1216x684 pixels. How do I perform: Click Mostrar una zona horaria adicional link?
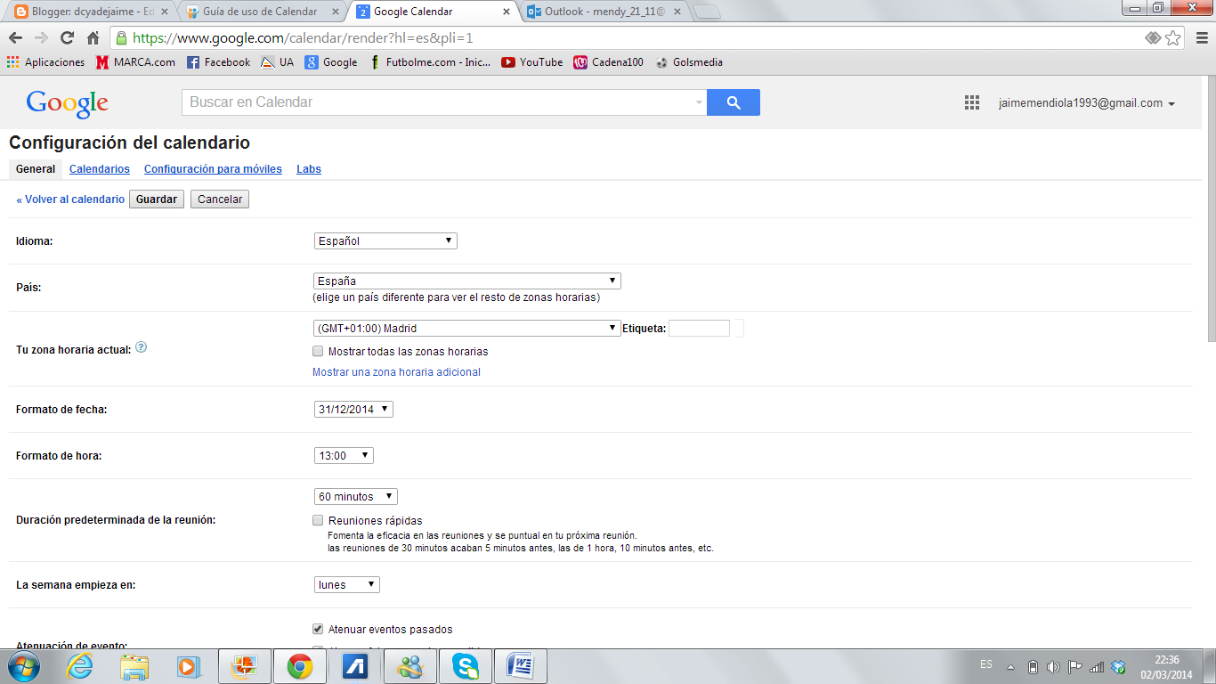tap(396, 372)
